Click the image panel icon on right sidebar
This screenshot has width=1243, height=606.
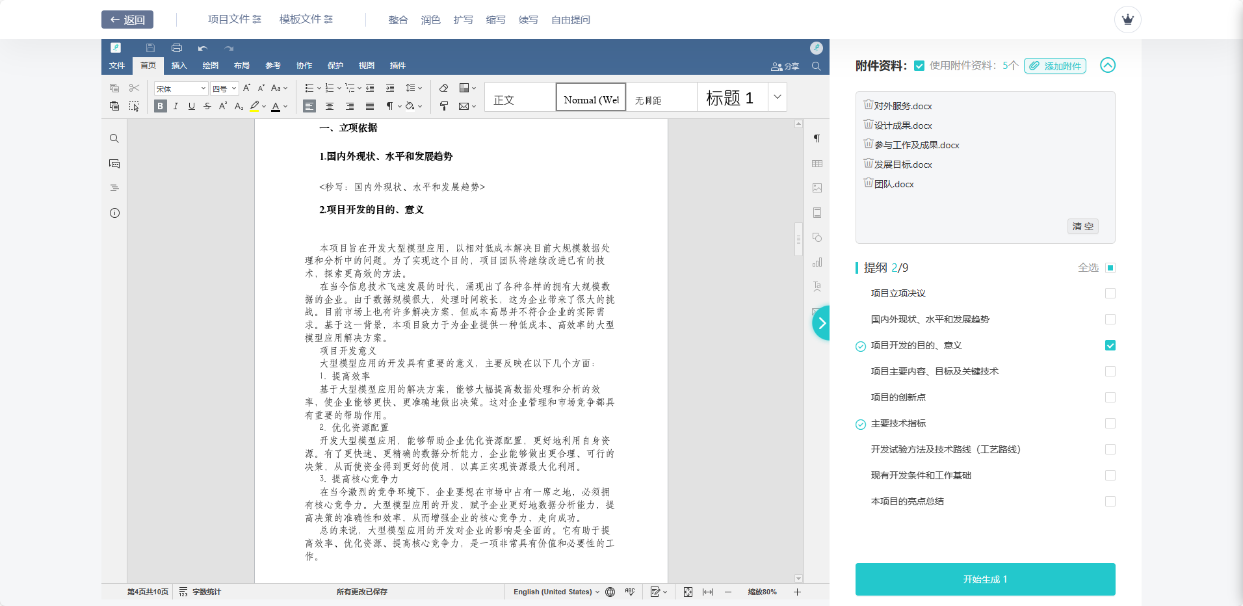click(817, 188)
